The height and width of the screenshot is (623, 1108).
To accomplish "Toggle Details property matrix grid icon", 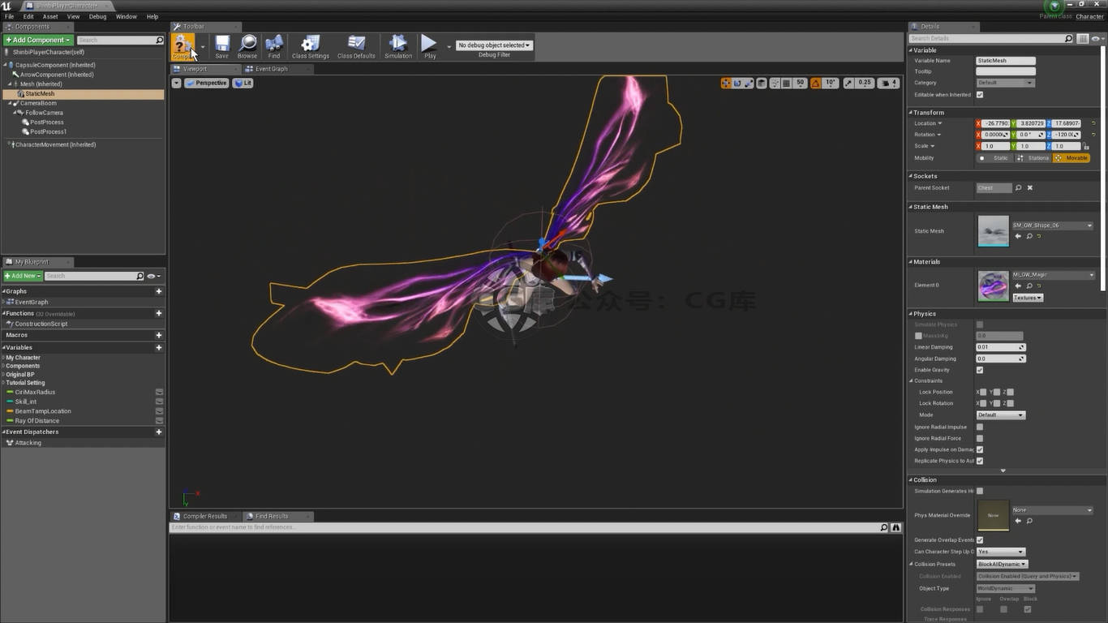I will click(1083, 38).
